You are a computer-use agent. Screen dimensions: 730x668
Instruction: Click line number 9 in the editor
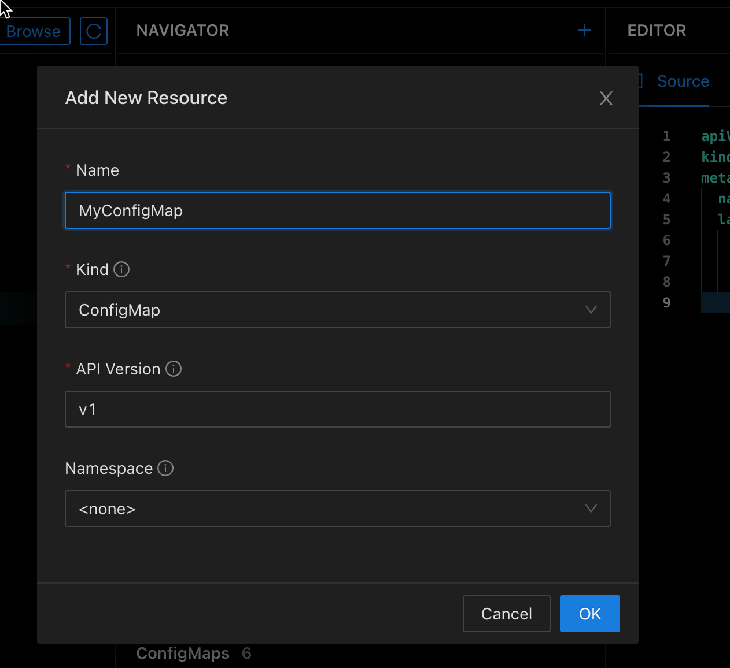(x=666, y=303)
